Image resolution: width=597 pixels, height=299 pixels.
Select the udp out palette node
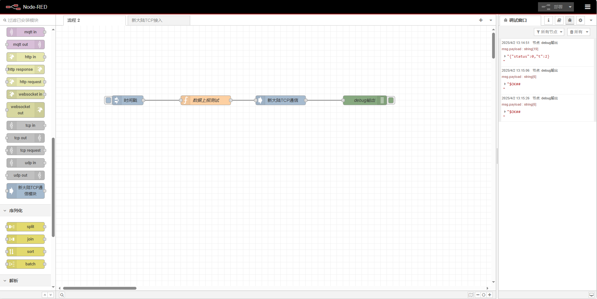tap(26, 175)
